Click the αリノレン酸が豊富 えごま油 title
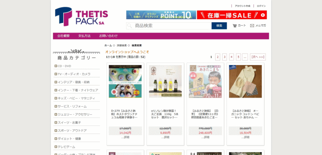This screenshot has height=155, width=322. 165,114
